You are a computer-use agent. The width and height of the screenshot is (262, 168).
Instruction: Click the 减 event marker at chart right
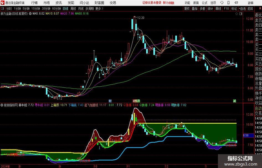[x=235, y=101]
